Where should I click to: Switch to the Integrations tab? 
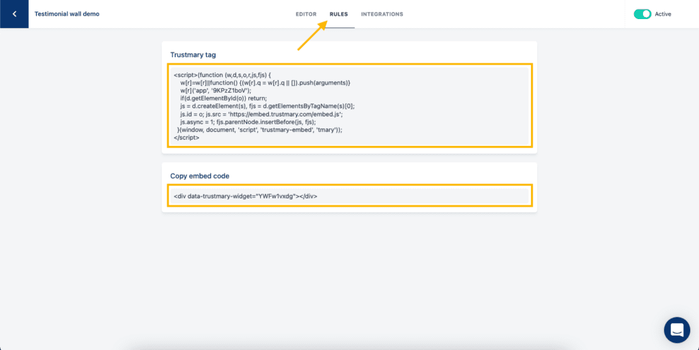(x=382, y=14)
